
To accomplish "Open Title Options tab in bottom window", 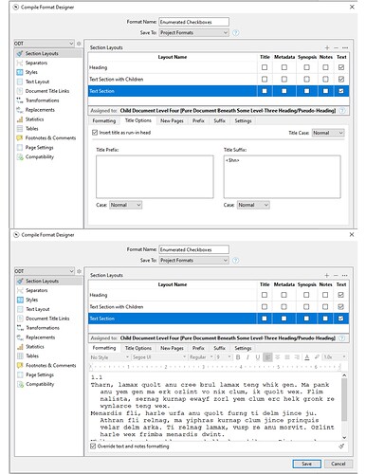I will pos(138,348).
